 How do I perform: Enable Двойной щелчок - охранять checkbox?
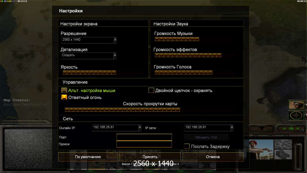tap(151, 90)
